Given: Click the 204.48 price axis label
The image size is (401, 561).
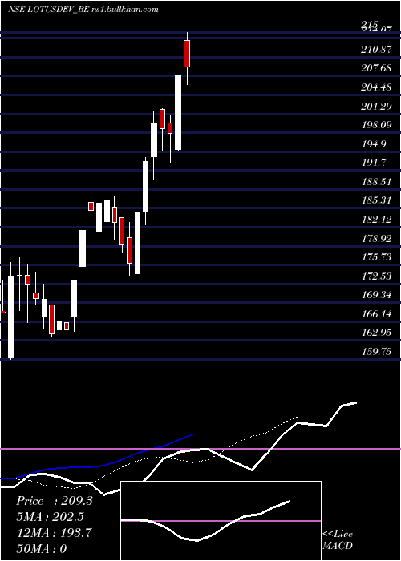Looking at the screenshot, I should (x=376, y=87).
